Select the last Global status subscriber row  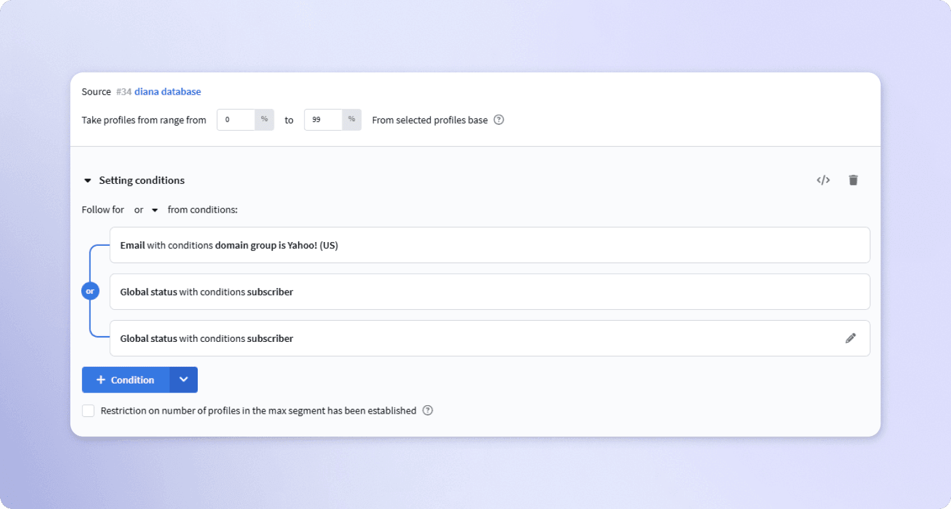[490, 338]
